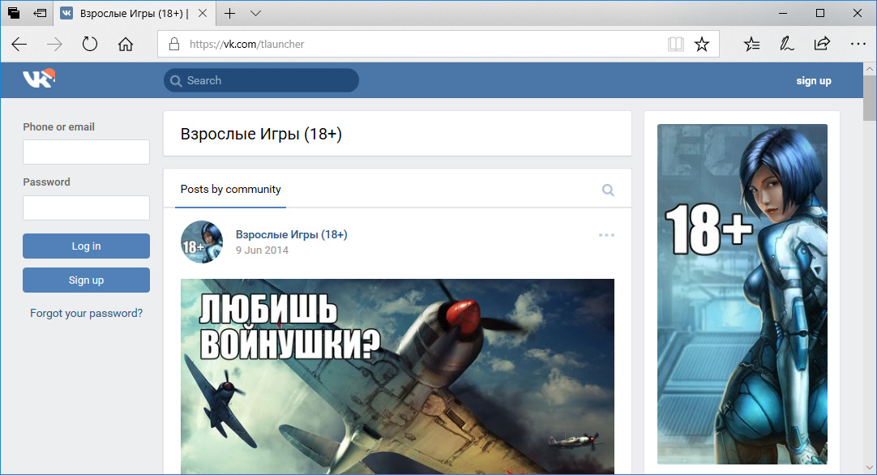Select the Posts by community tab
Screen dimensions: 877x475
[230, 190]
